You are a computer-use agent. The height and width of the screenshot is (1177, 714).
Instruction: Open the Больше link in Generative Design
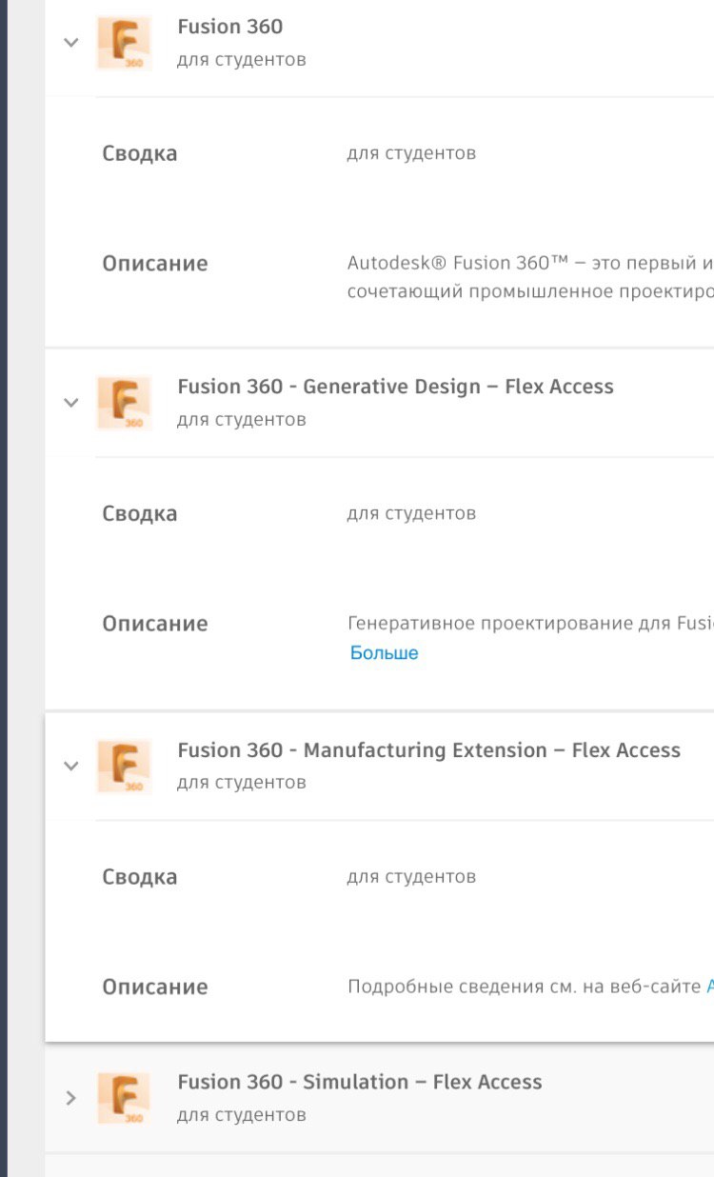[385, 653]
